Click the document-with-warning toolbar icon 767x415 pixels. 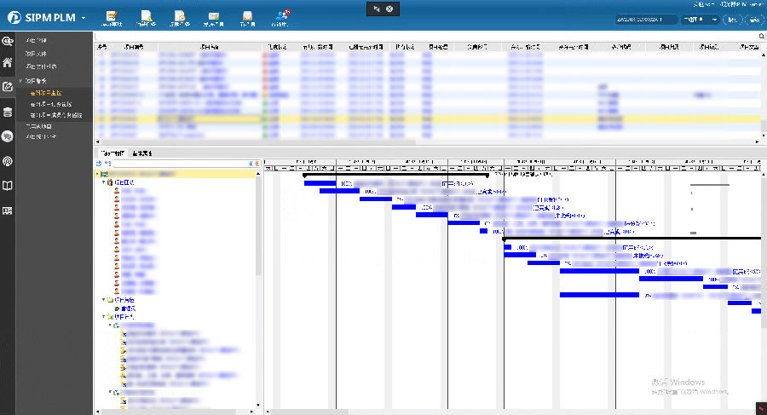[146, 17]
